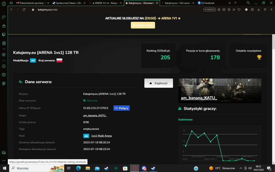Open the chip-shaped icon in sidebar
Viewport: 275px width, 172px height.
pos(4,43)
